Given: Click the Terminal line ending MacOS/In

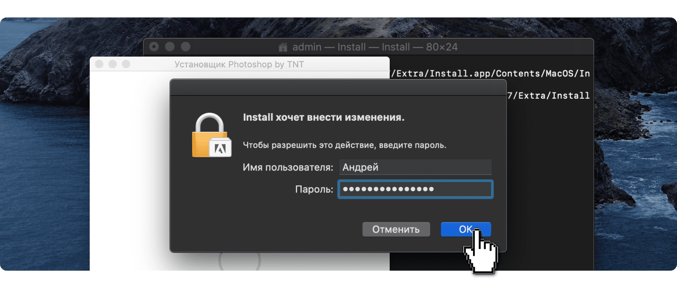Looking at the screenshot, I should tap(491, 73).
